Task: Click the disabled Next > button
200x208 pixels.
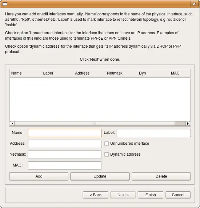Action: click(123, 195)
